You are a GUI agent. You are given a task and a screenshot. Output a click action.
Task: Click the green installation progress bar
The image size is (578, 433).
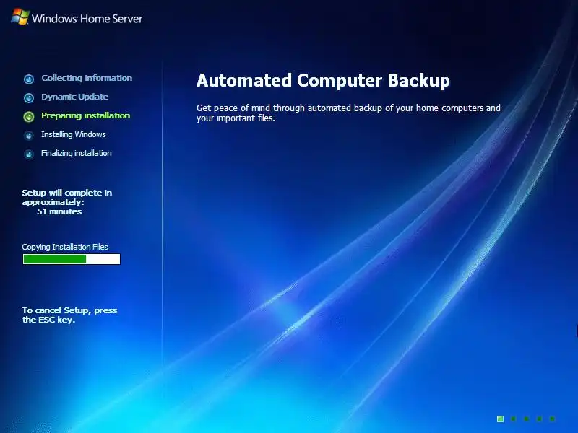72,259
